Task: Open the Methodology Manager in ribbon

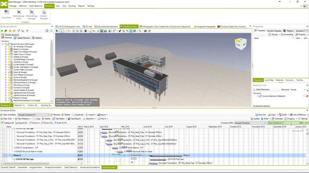Action: click(x=31, y=15)
